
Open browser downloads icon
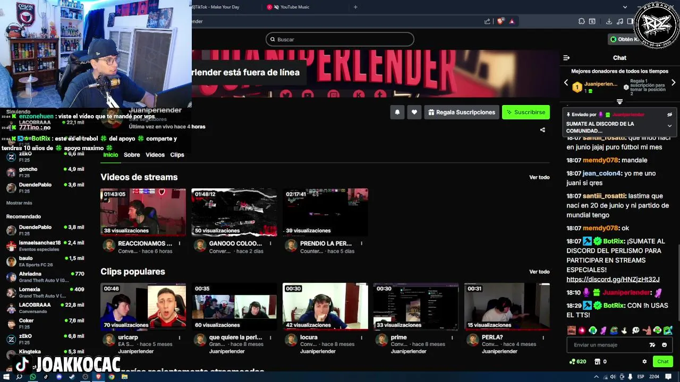(x=609, y=21)
